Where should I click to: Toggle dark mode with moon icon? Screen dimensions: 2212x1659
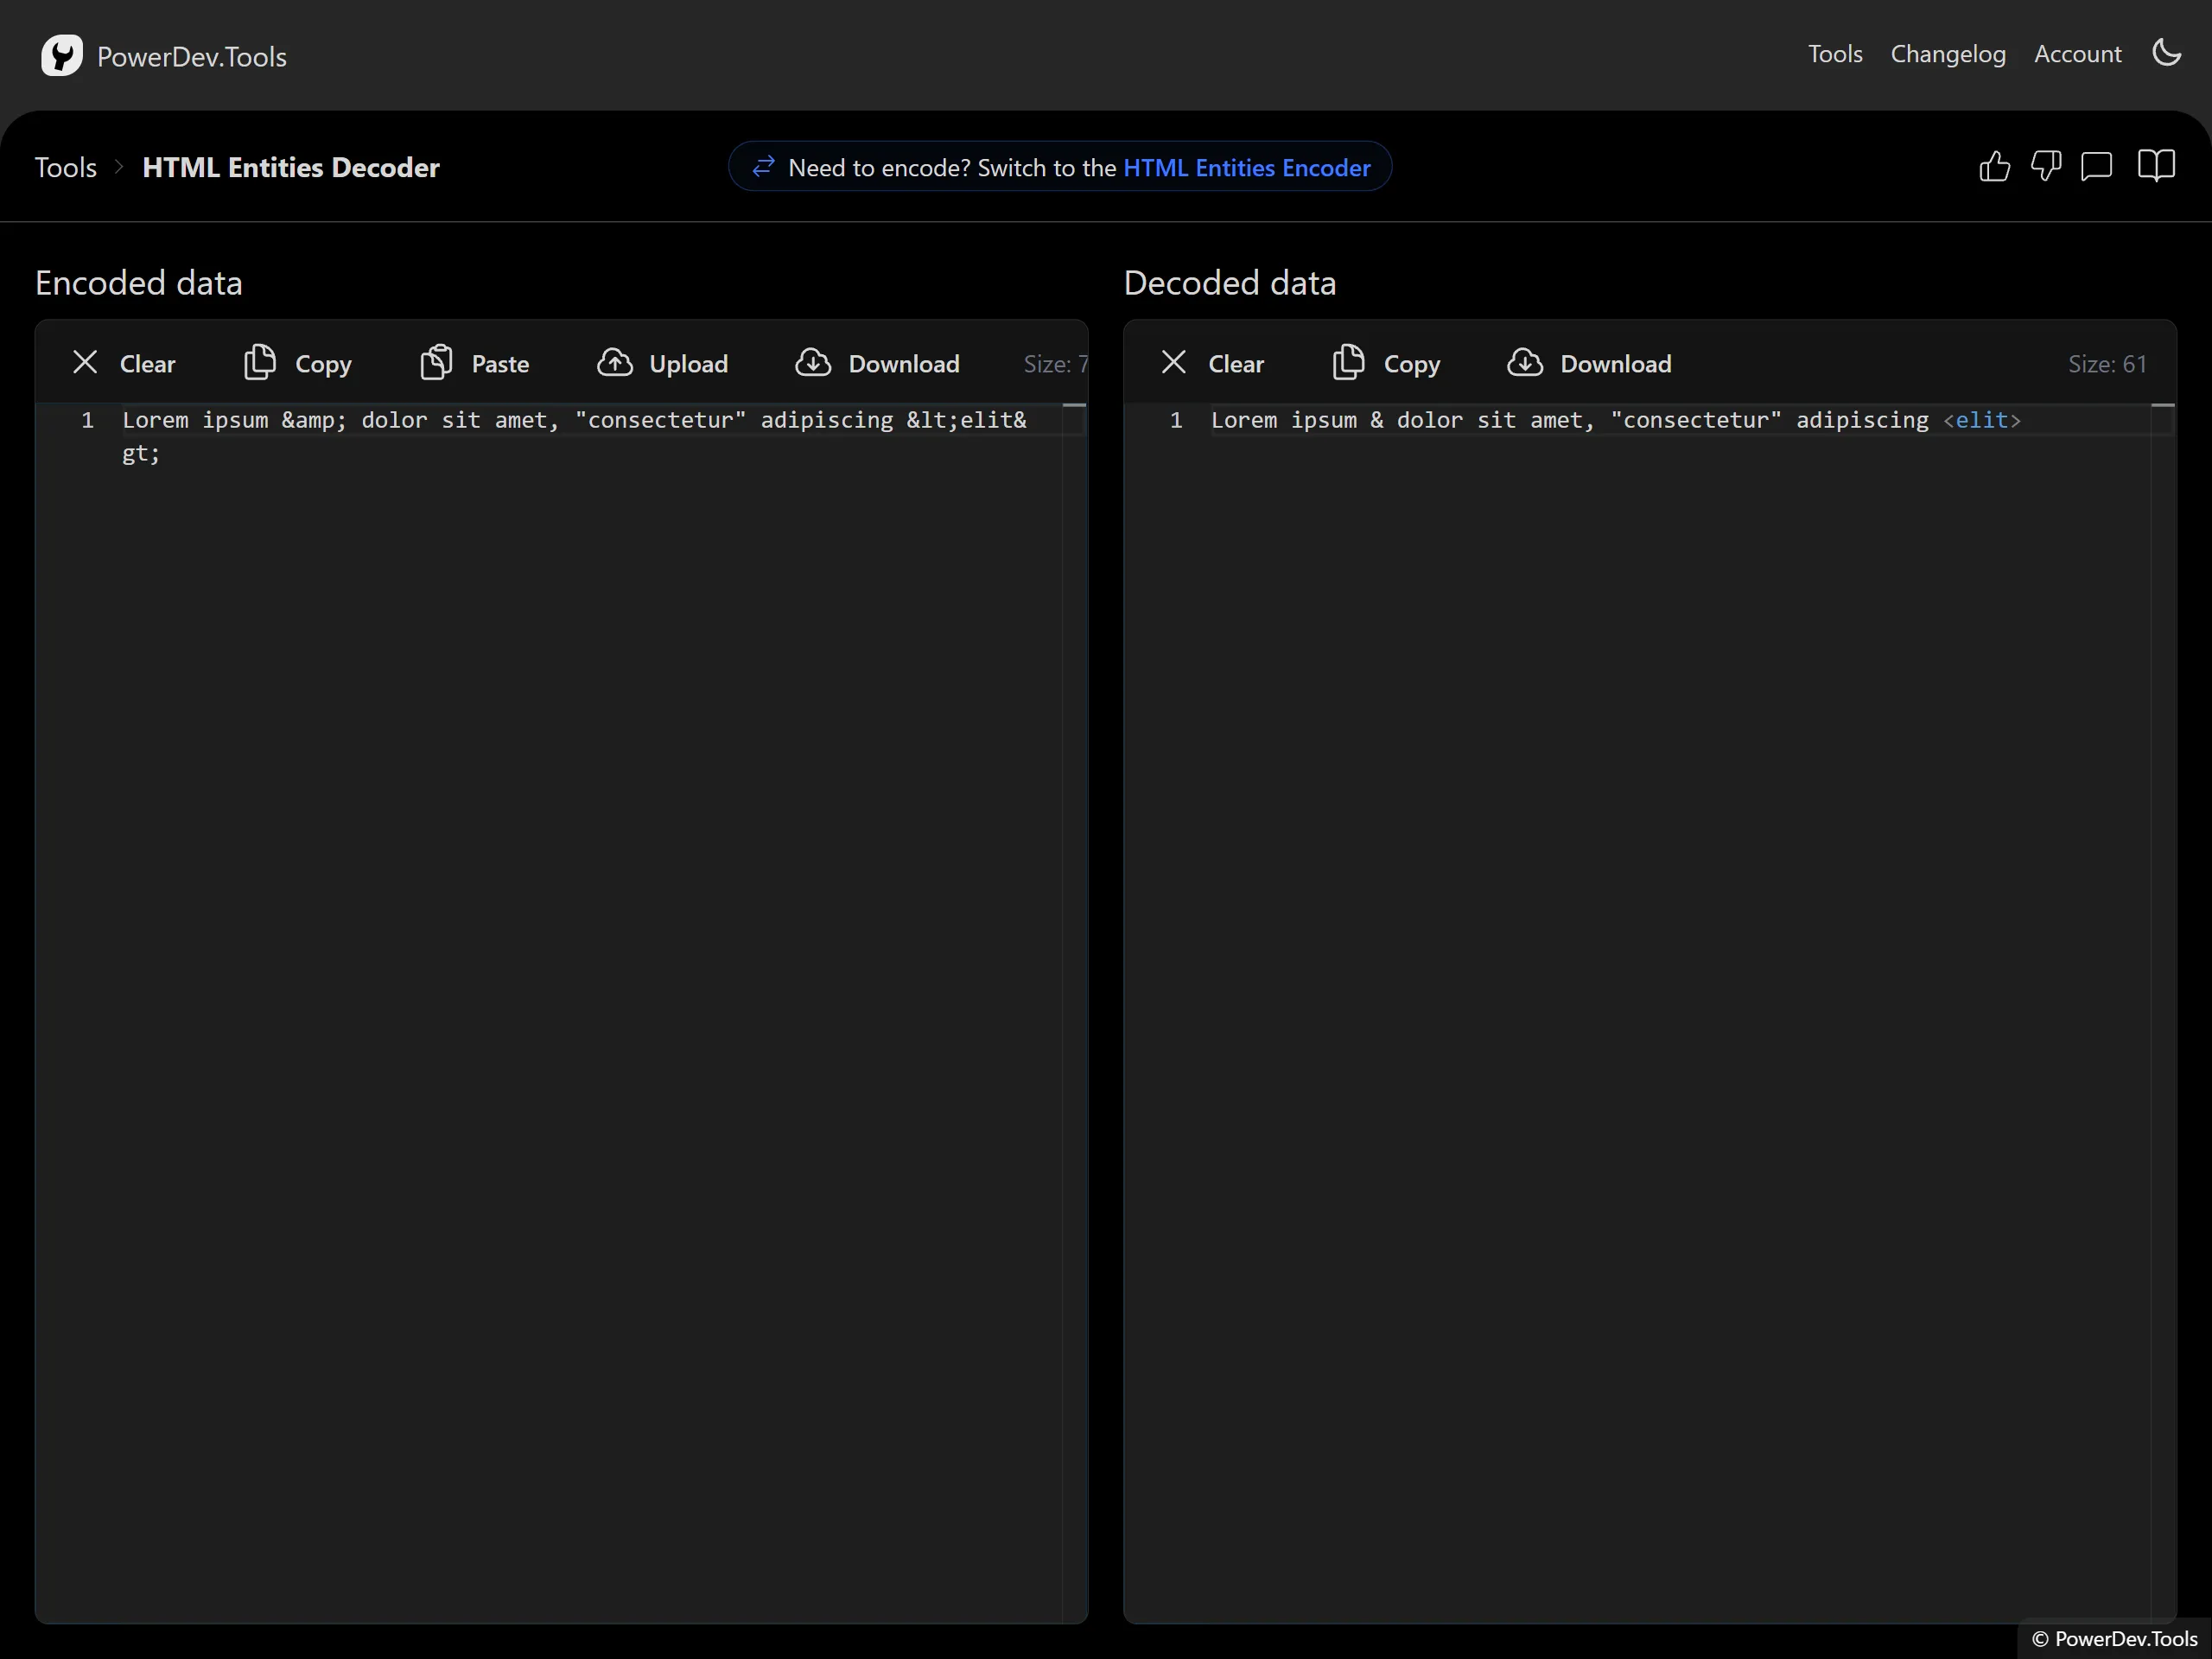[x=2166, y=53]
